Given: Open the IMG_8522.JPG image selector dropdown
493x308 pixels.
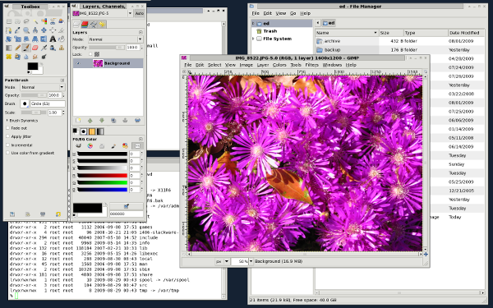Looking at the screenshot, I should coord(103,13).
